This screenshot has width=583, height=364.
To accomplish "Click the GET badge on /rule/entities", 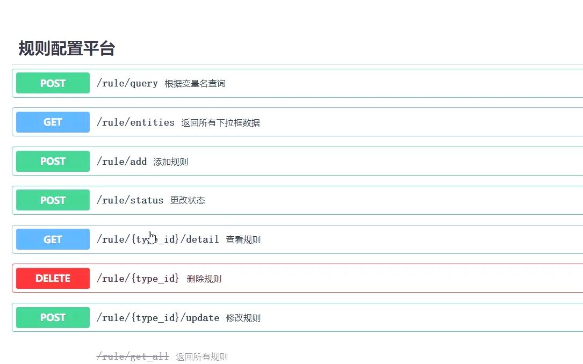I will (52, 122).
